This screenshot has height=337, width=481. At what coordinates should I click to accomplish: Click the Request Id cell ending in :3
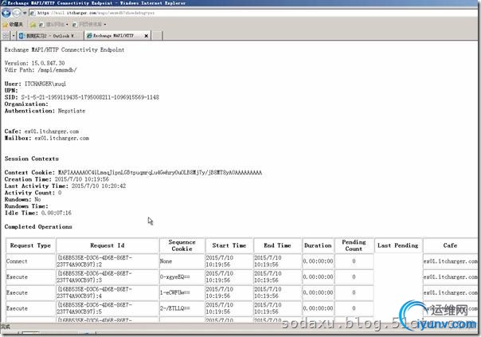point(108,277)
